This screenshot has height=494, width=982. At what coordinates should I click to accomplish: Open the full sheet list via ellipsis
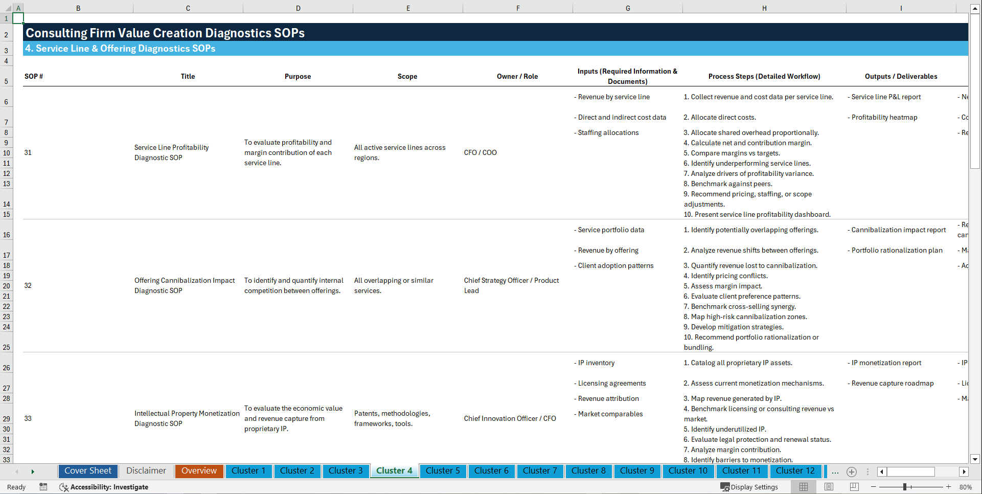tap(835, 472)
